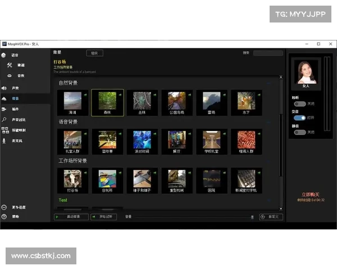Turn off the 变音 morph switch
Screen dimensions: 337x270
[x=300, y=118]
